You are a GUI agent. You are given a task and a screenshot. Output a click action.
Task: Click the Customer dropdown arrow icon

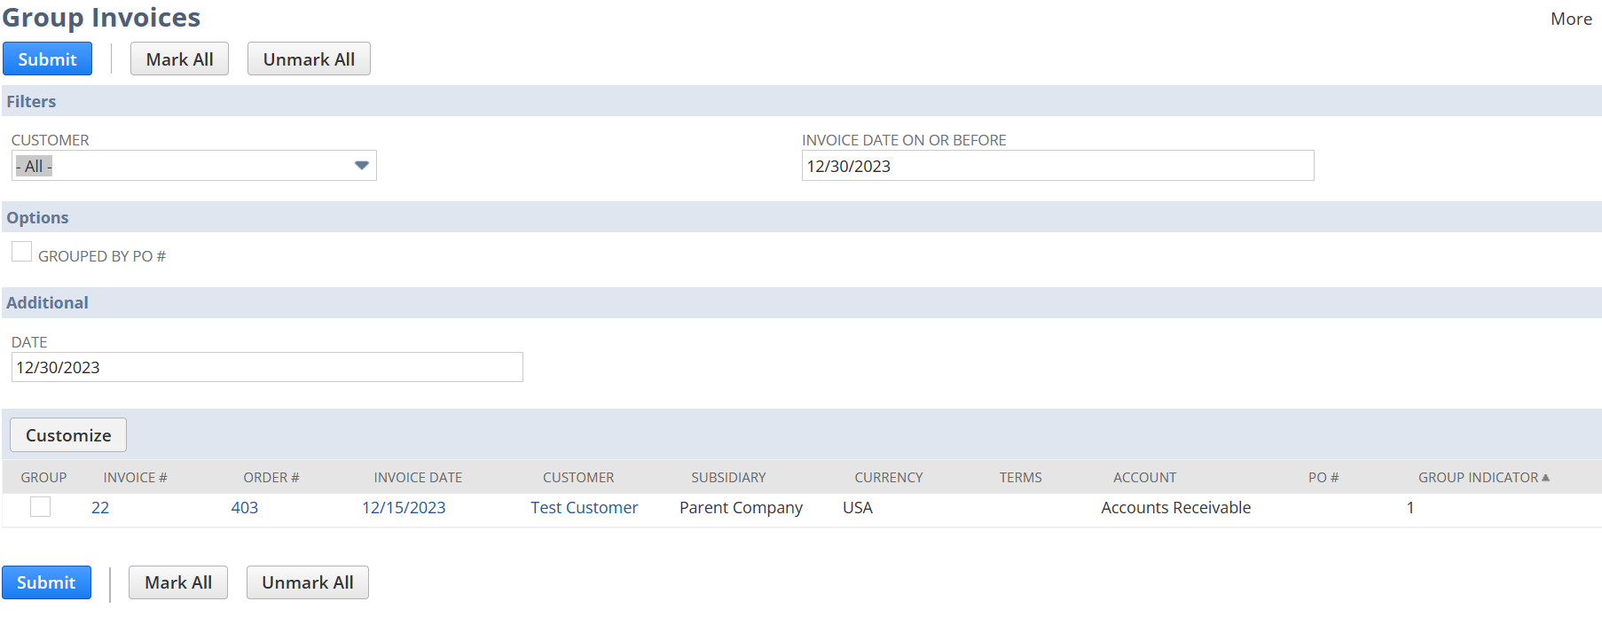click(361, 166)
